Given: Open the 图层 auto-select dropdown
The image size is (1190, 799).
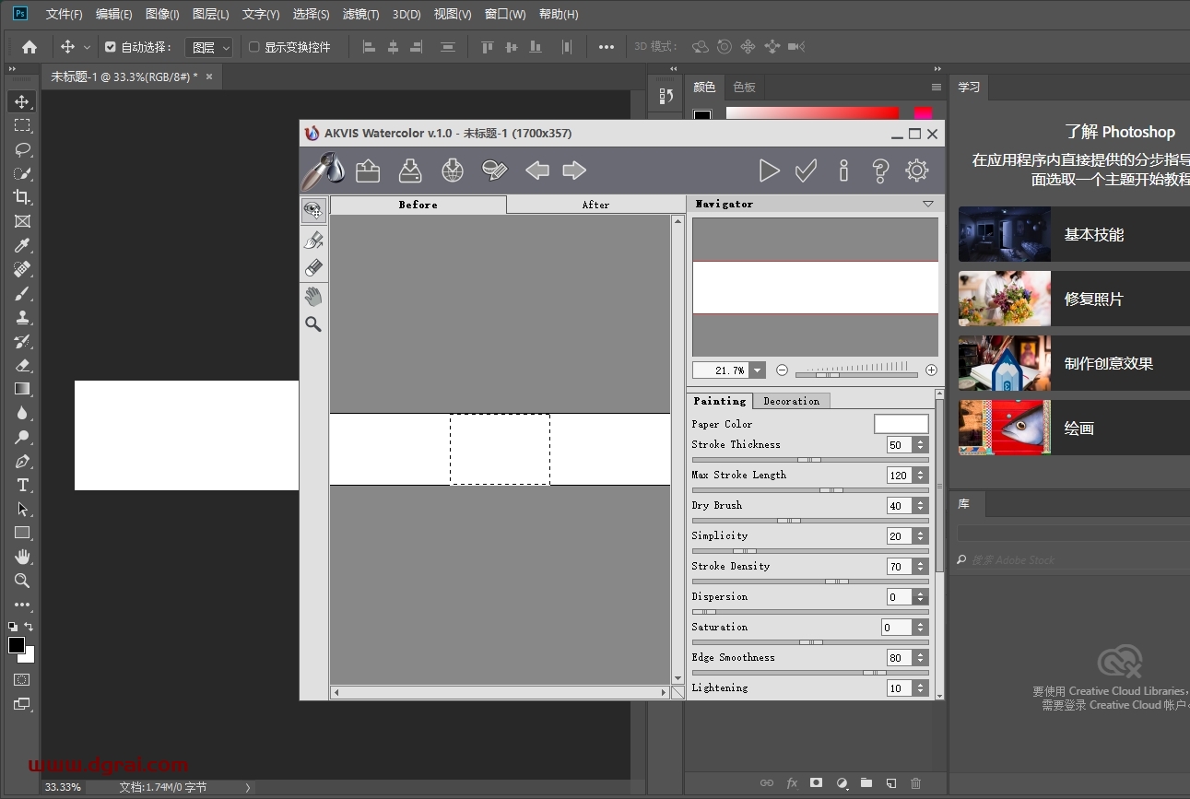Looking at the screenshot, I should 208,47.
